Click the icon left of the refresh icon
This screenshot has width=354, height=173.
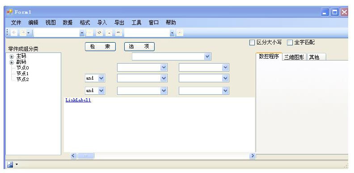pos(90,33)
